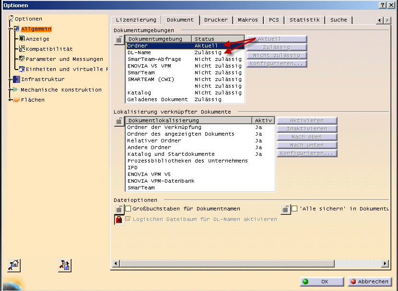Select the ENOVIA V5 VPM environment row
Image resolution: width=398 pixels, height=291 pixels.
pyautogui.click(x=185, y=66)
